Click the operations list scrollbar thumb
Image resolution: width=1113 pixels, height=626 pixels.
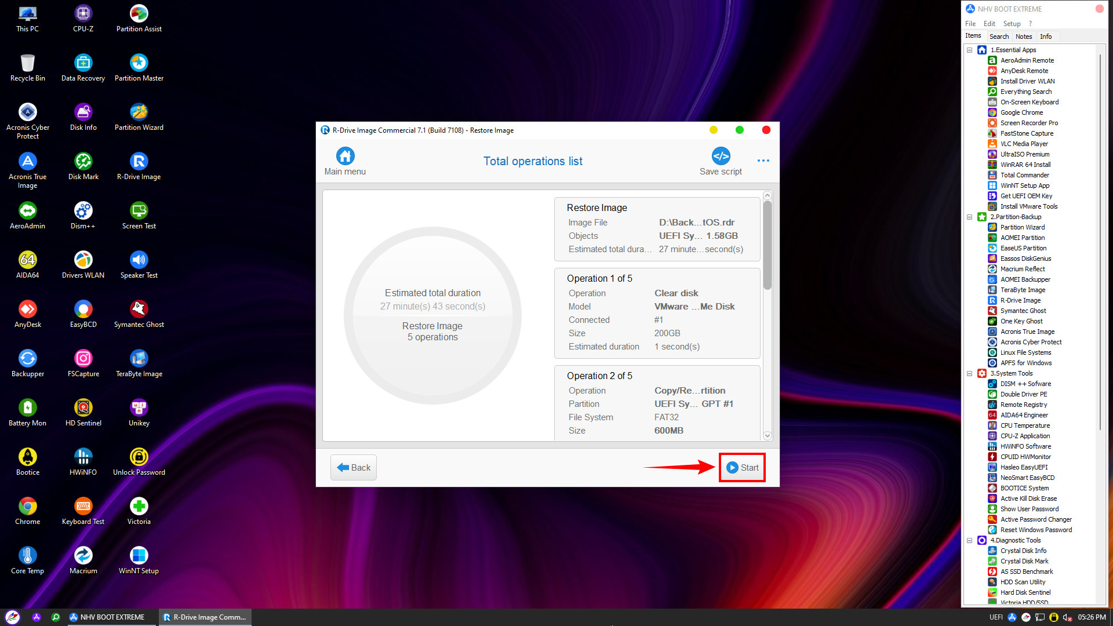pyautogui.click(x=768, y=245)
